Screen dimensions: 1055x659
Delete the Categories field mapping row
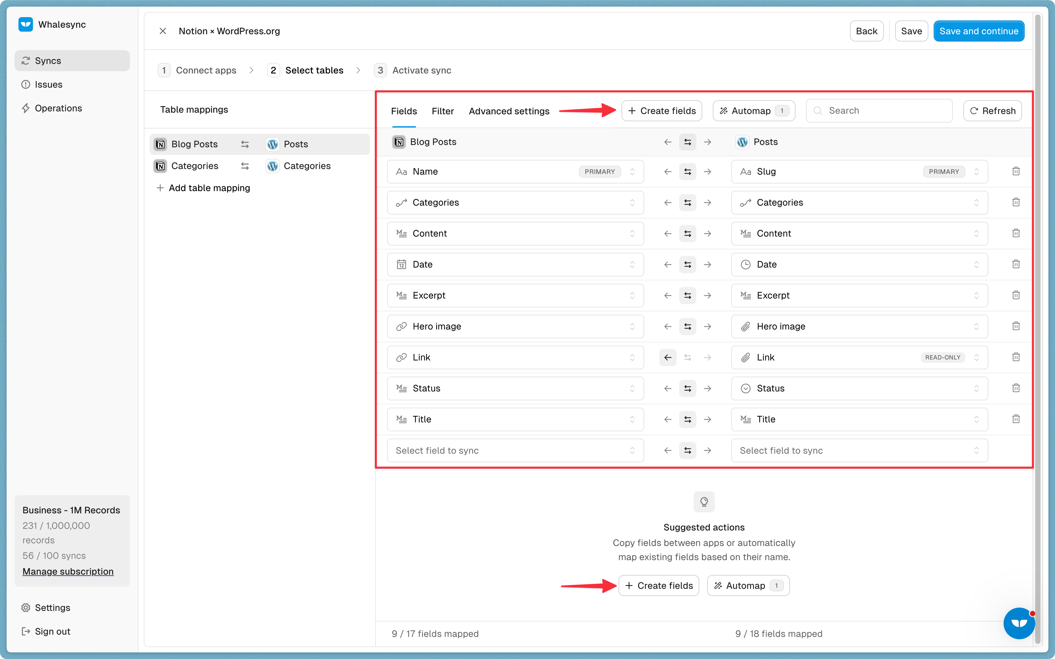click(1016, 202)
